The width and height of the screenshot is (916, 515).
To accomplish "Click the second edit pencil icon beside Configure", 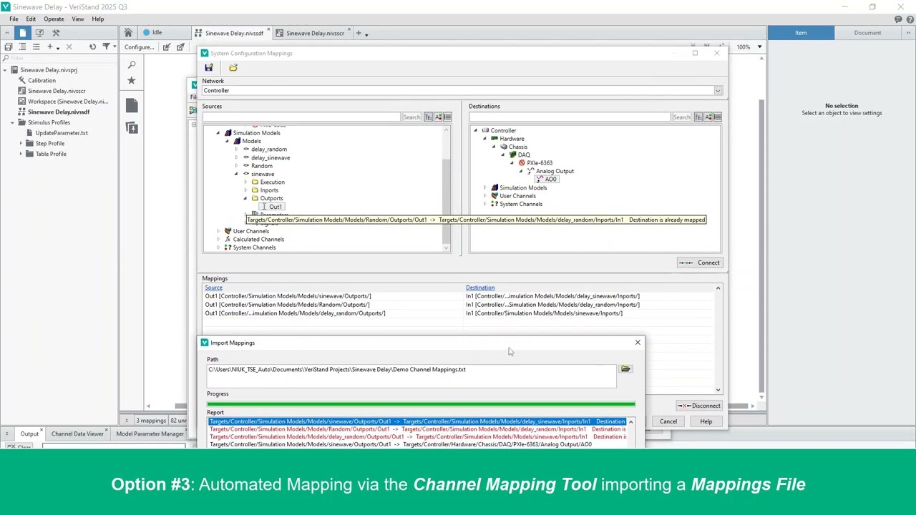I will pyautogui.click(x=180, y=47).
